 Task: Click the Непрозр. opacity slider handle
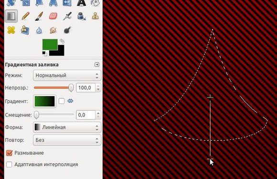pyautogui.click(x=71, y=87)
